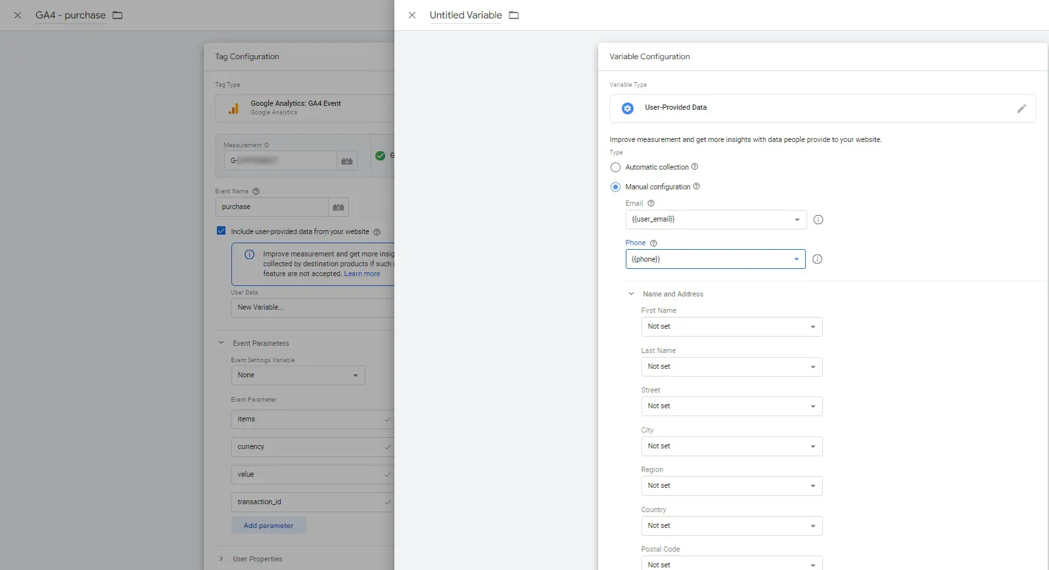Click the folder icon next to Untitled Variable
Viewport: 1049px width, 570px height.
click(x=514, y=15)
